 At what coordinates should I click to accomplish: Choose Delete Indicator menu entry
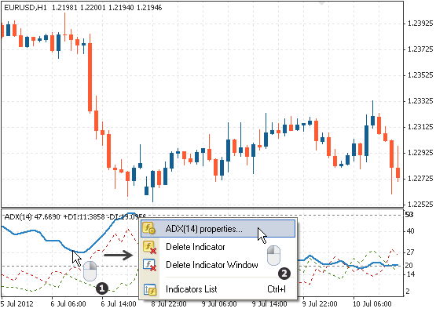(195, 247)
